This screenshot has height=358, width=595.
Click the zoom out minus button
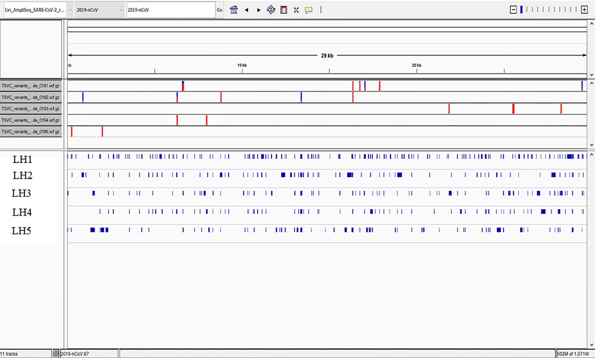(x=513, y=10)
